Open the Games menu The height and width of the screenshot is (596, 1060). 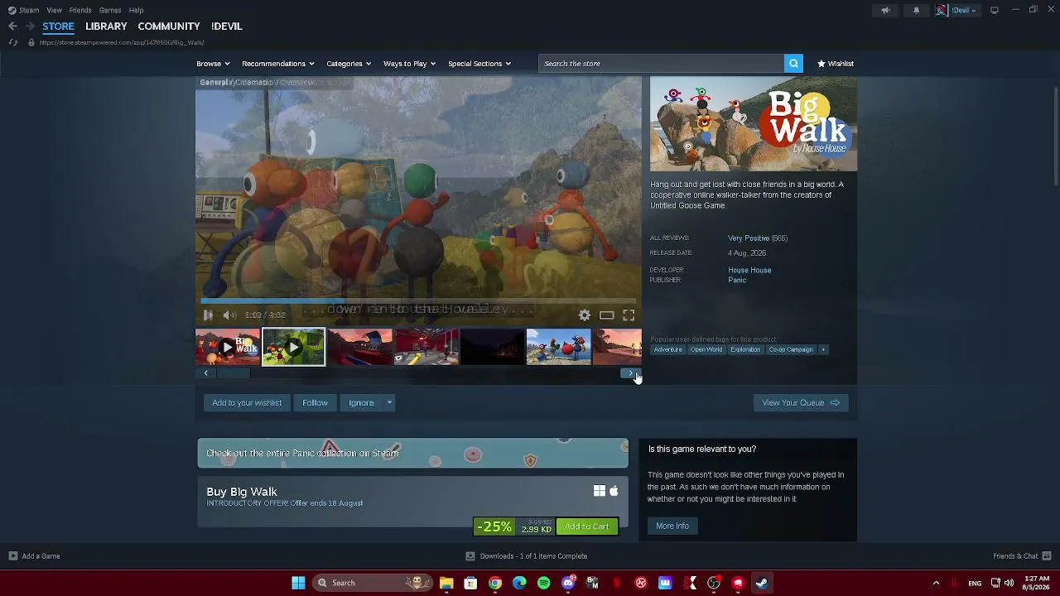[x=110, y=10]
